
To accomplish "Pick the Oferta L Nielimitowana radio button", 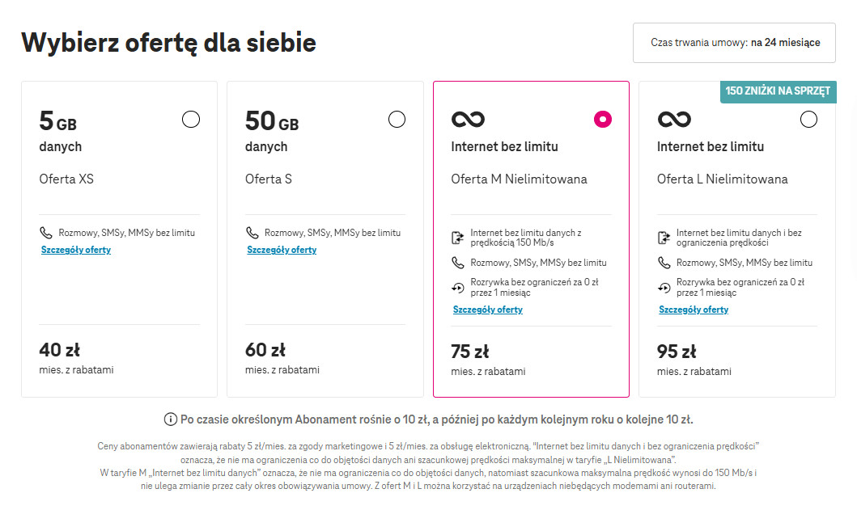I will 809,119.
